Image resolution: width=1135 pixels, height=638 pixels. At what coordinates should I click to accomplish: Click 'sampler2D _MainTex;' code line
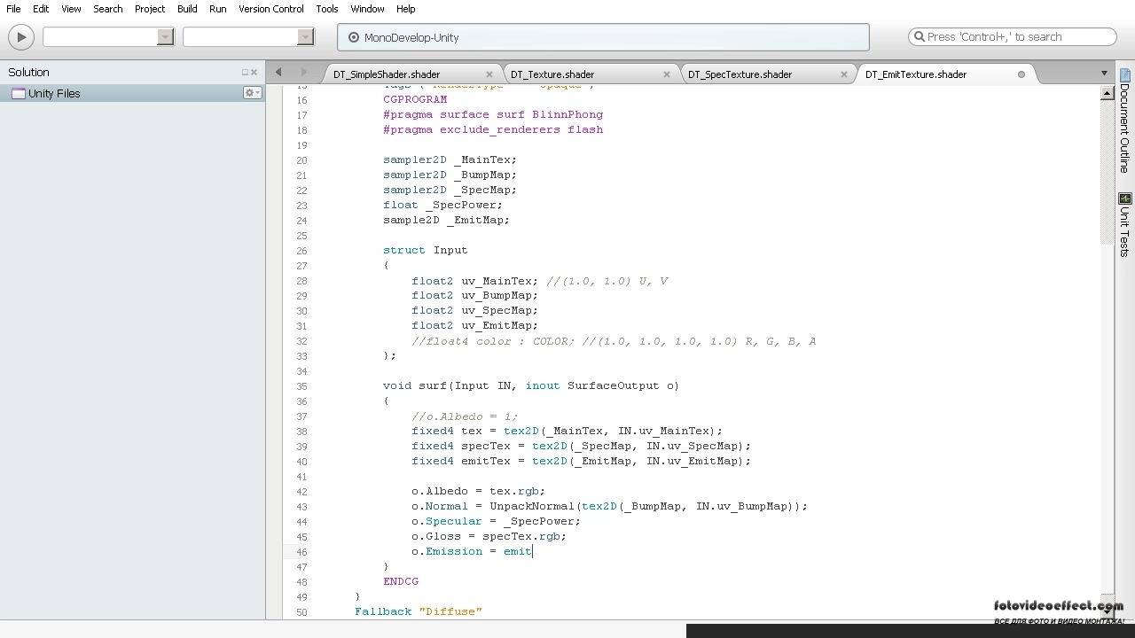pos(450,159)
